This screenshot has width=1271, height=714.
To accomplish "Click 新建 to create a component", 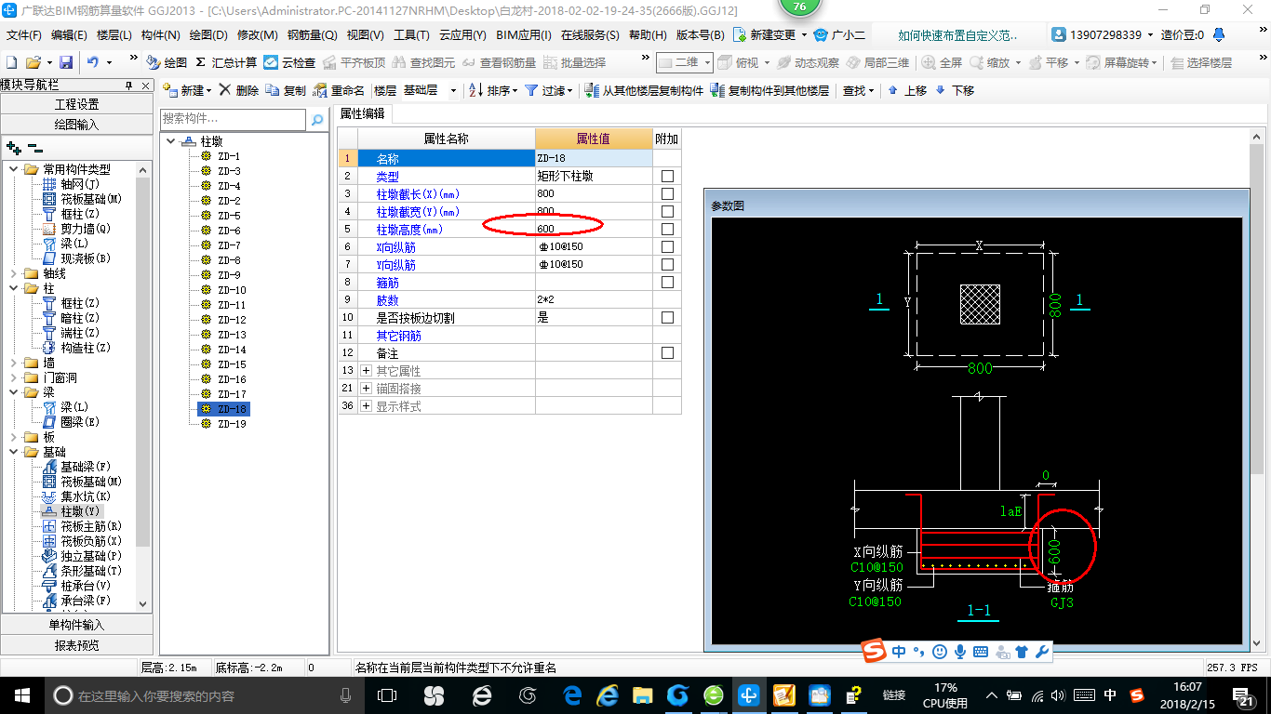I will (x=186, y=90).
